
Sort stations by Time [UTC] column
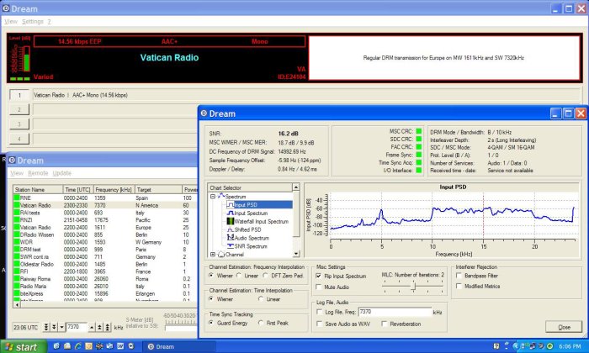(x=77, y=189)
